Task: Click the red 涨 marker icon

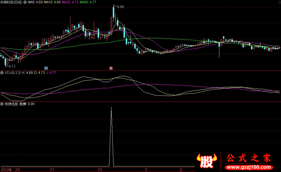Action: (111, 68)
